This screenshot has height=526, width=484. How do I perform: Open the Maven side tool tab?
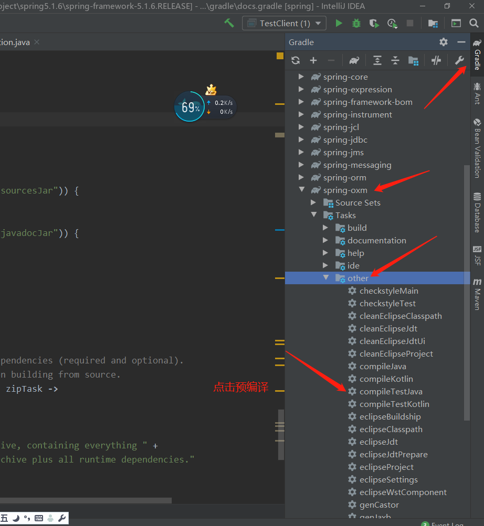click(x=477, y=294)
